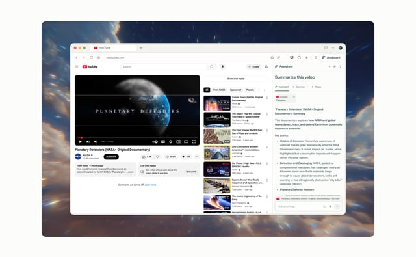Open the YouTube Create button
Viewport: 416px width, 257px height.
pyautogui.click(x=254, y=66)
